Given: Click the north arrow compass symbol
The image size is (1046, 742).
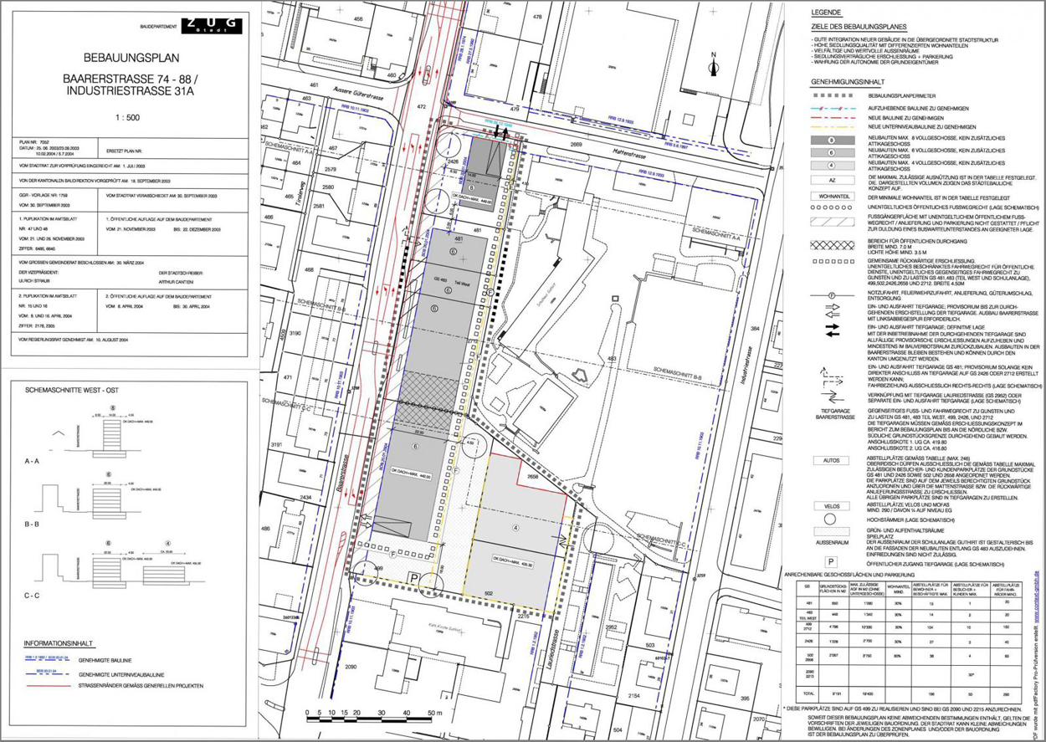Looking at the screenshot, I should pos(713,66).
